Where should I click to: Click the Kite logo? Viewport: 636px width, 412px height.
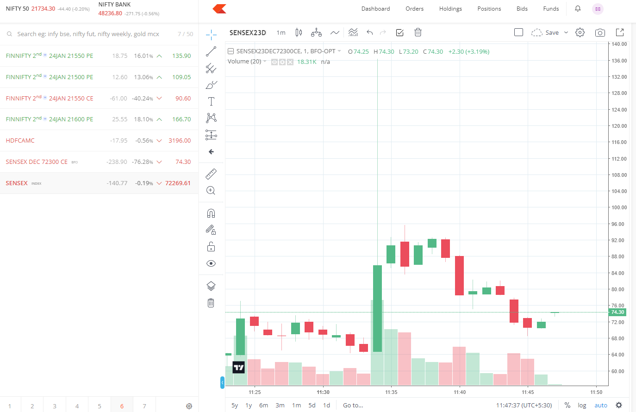219,9
